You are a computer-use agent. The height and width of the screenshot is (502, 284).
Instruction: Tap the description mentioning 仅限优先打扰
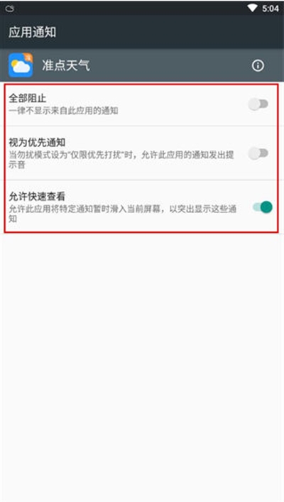coord(121,160)
